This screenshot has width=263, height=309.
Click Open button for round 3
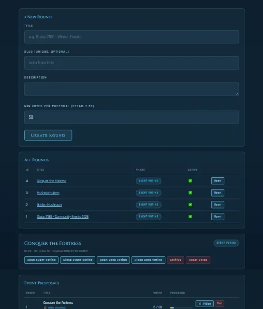[218, 193]
